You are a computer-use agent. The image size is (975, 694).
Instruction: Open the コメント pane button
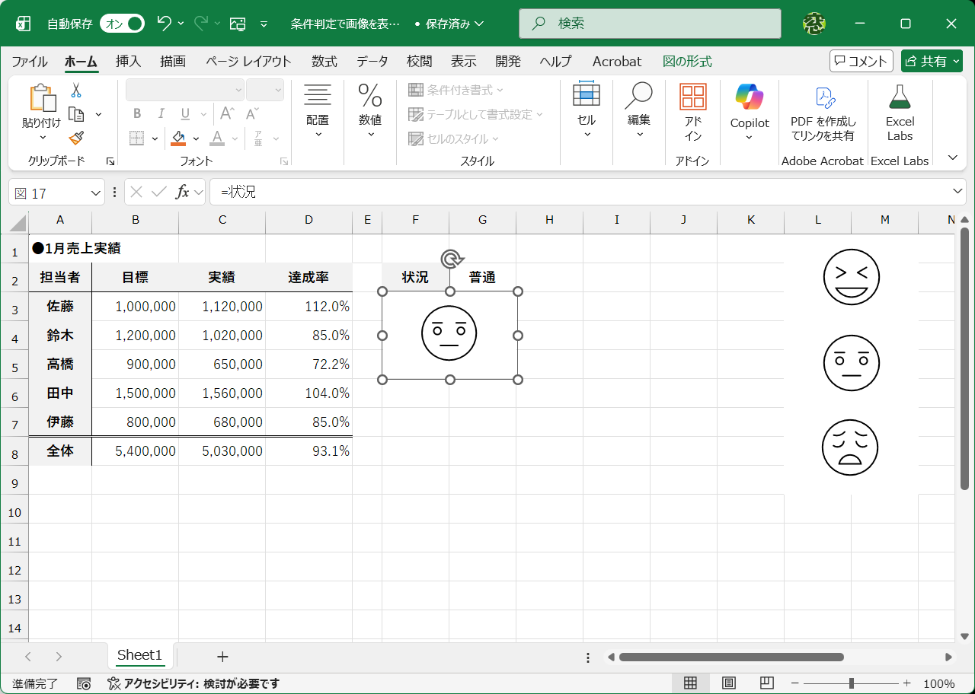[861, 61]
